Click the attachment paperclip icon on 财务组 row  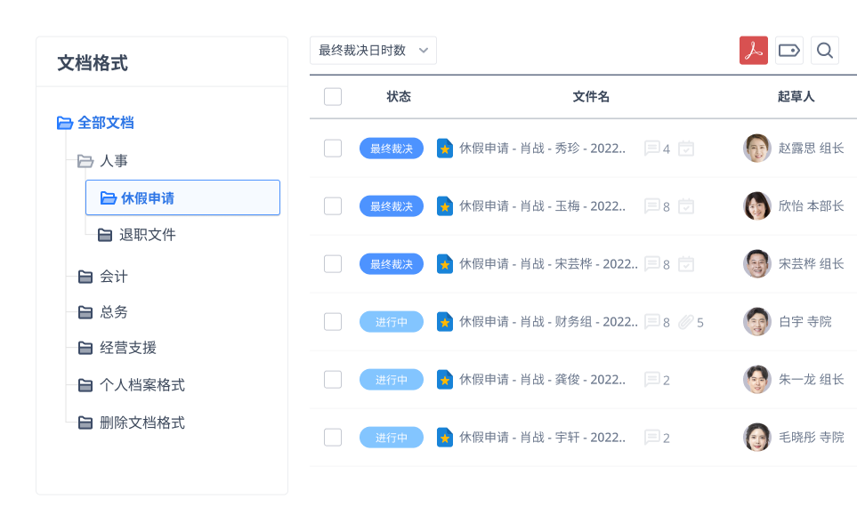(x=685, y=322)
